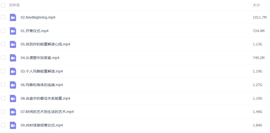The width and height of the screenshot is (270, 133).
Task: Click the video icon beside 01.开营仪式.mp4
Action: [13, 31]
